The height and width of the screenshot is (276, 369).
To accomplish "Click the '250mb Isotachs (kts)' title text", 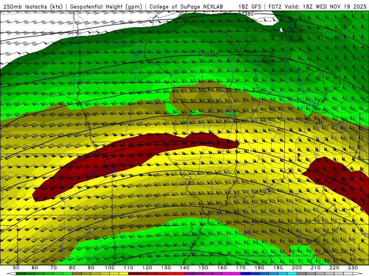I will tap(33, 6).
